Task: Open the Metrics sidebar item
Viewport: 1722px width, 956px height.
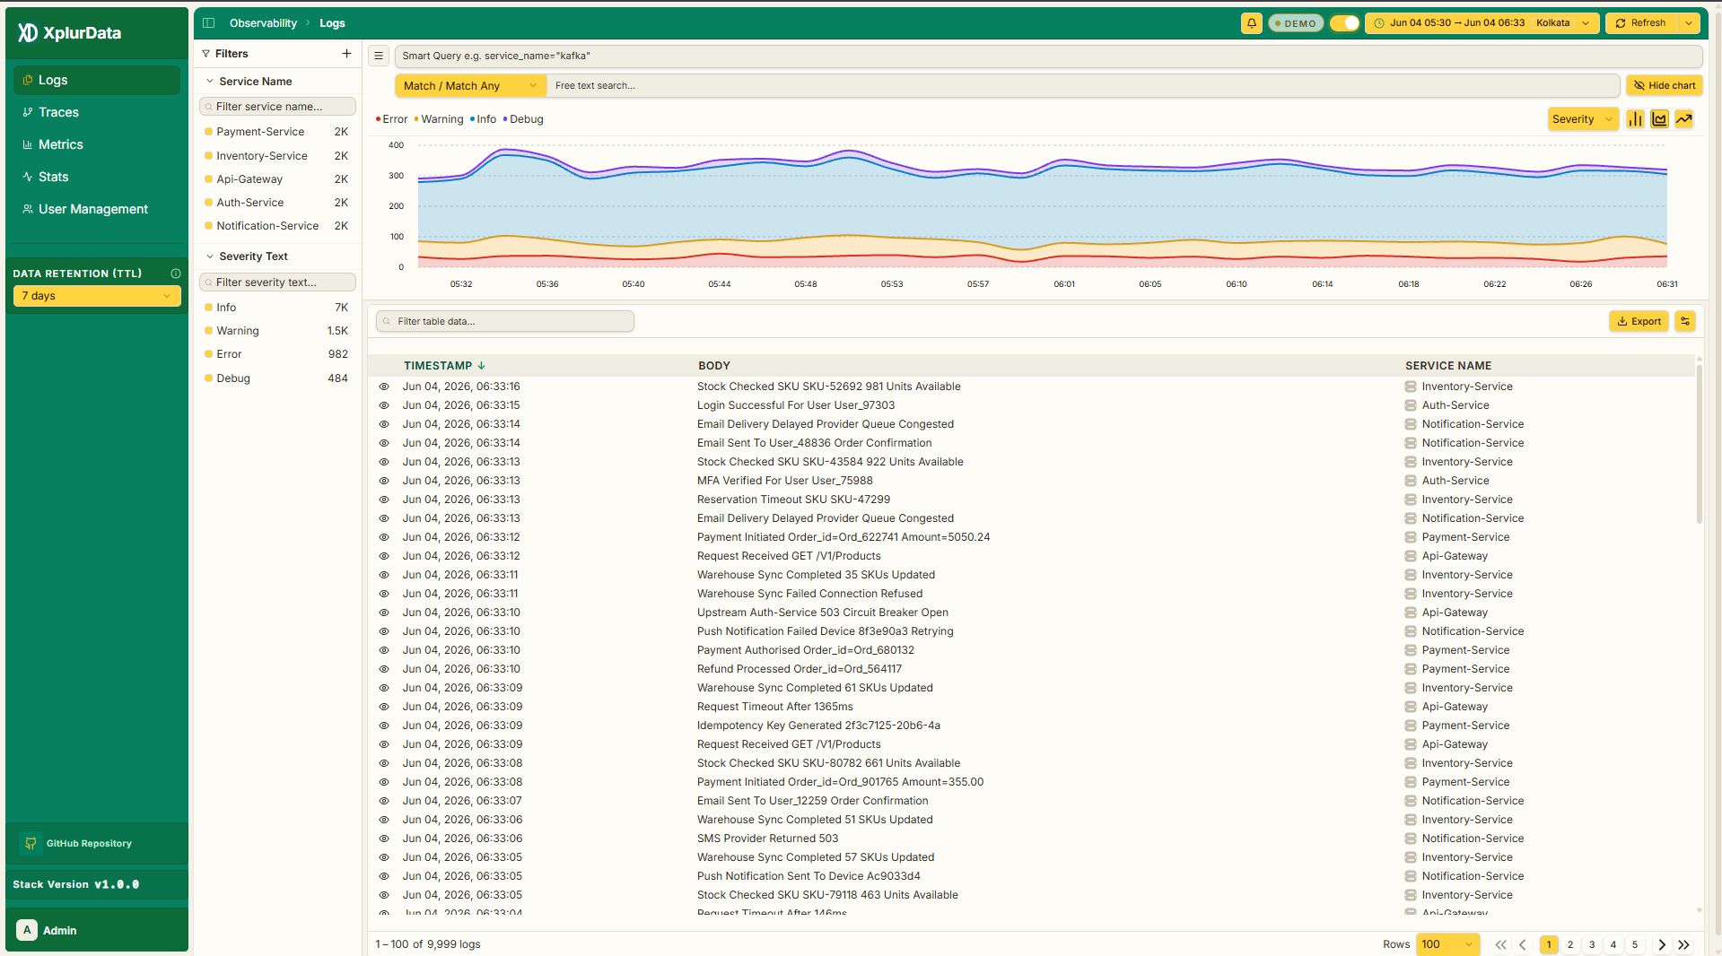Action: coord(97,144)
